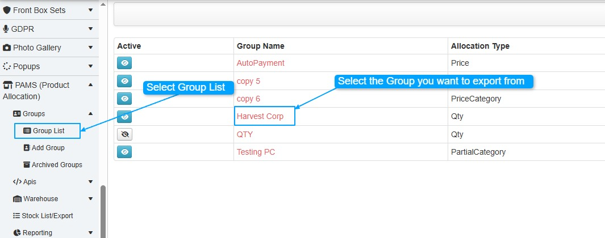Click the pie chart icon beside Reporting
Image resolution: width=605 pixels, height=238 pixels.
(x=16, y=232)
